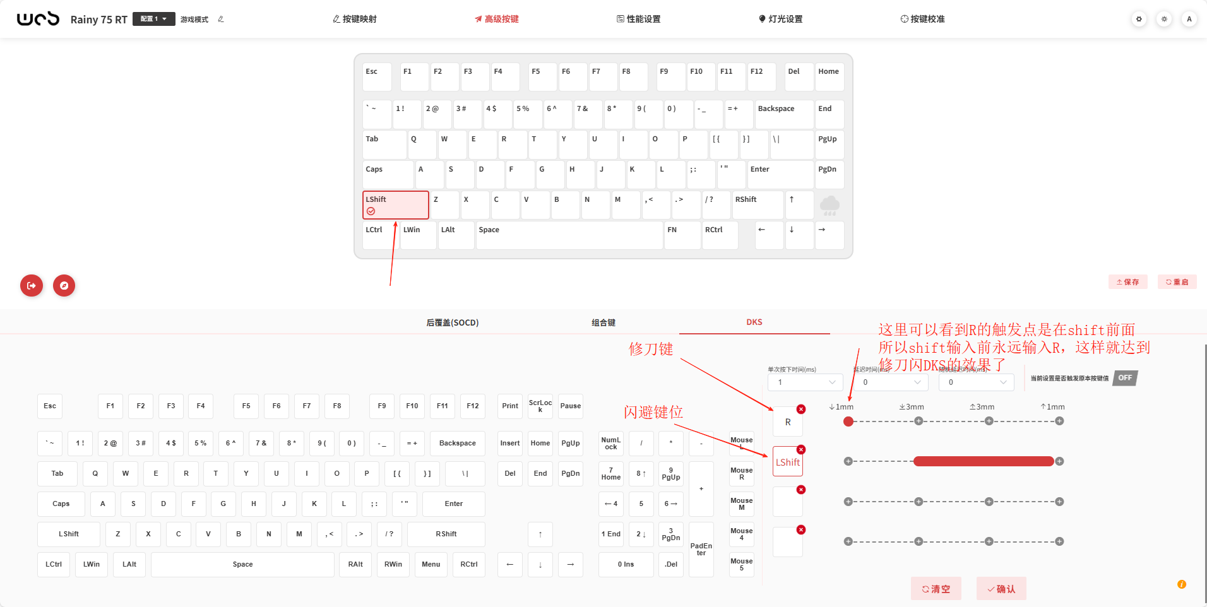1207x607 pixels.
Task: Choose Mouse R in the key picker
Action: (x=742, y=474)
